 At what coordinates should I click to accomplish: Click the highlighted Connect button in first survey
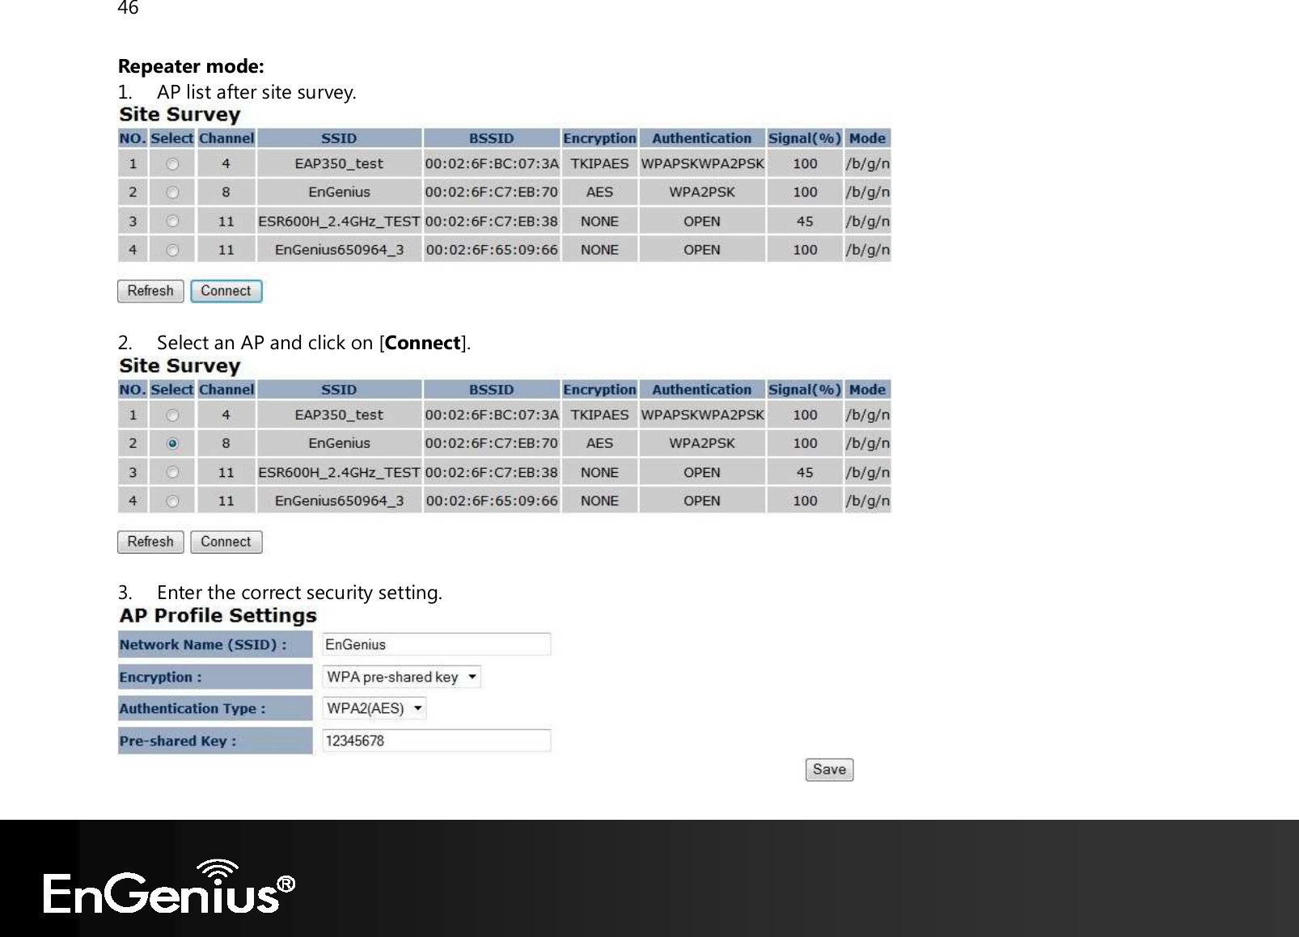[x=226, y=291]
